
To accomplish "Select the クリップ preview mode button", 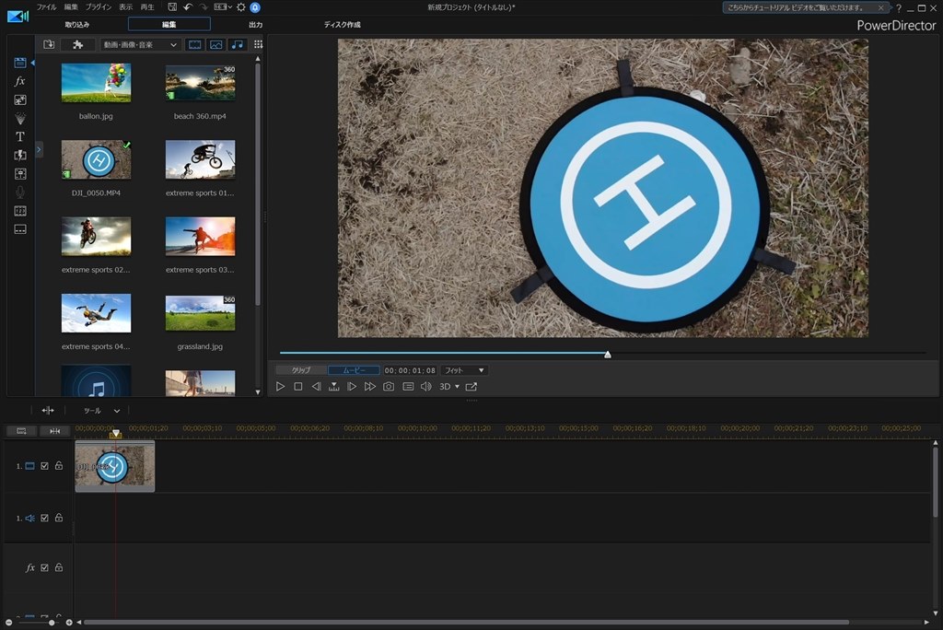I will click(301, 370).
